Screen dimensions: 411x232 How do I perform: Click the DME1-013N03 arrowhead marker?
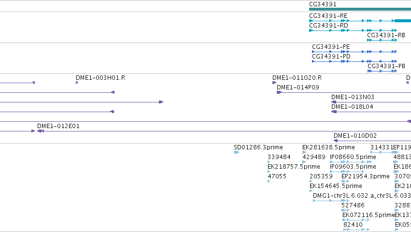tap(334, 102)
